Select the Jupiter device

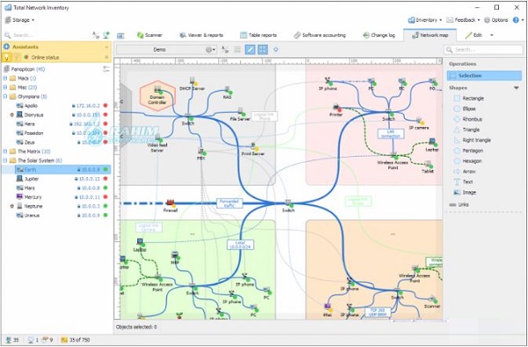click(62, 179)
